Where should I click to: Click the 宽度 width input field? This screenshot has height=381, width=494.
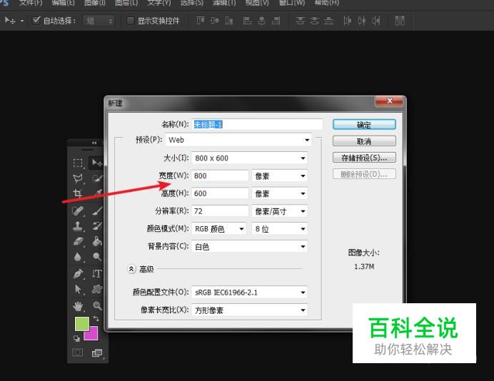pyautogui.click(x=219, y=176)
